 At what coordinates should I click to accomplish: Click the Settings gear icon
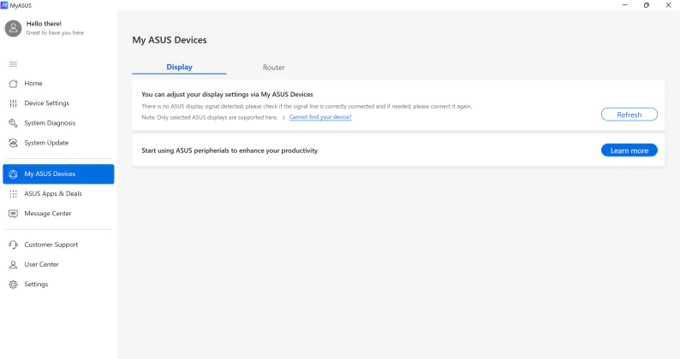tap(14, 285)
